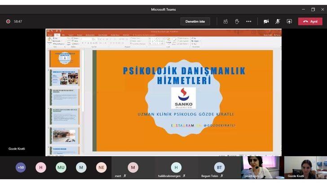Select Begum Tekin's BT avatar tile
327x184 pixels.
point(219,167)
